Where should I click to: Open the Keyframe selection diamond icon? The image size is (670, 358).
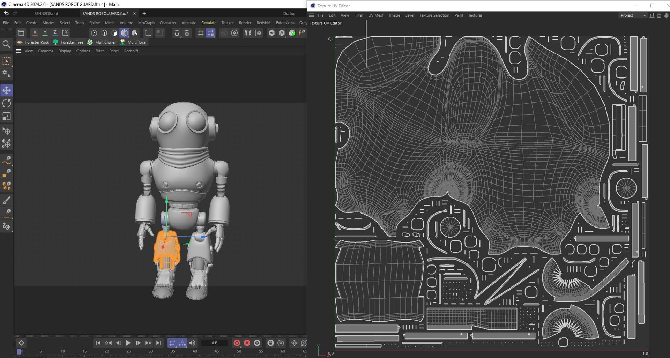click(x=21, y=343)
